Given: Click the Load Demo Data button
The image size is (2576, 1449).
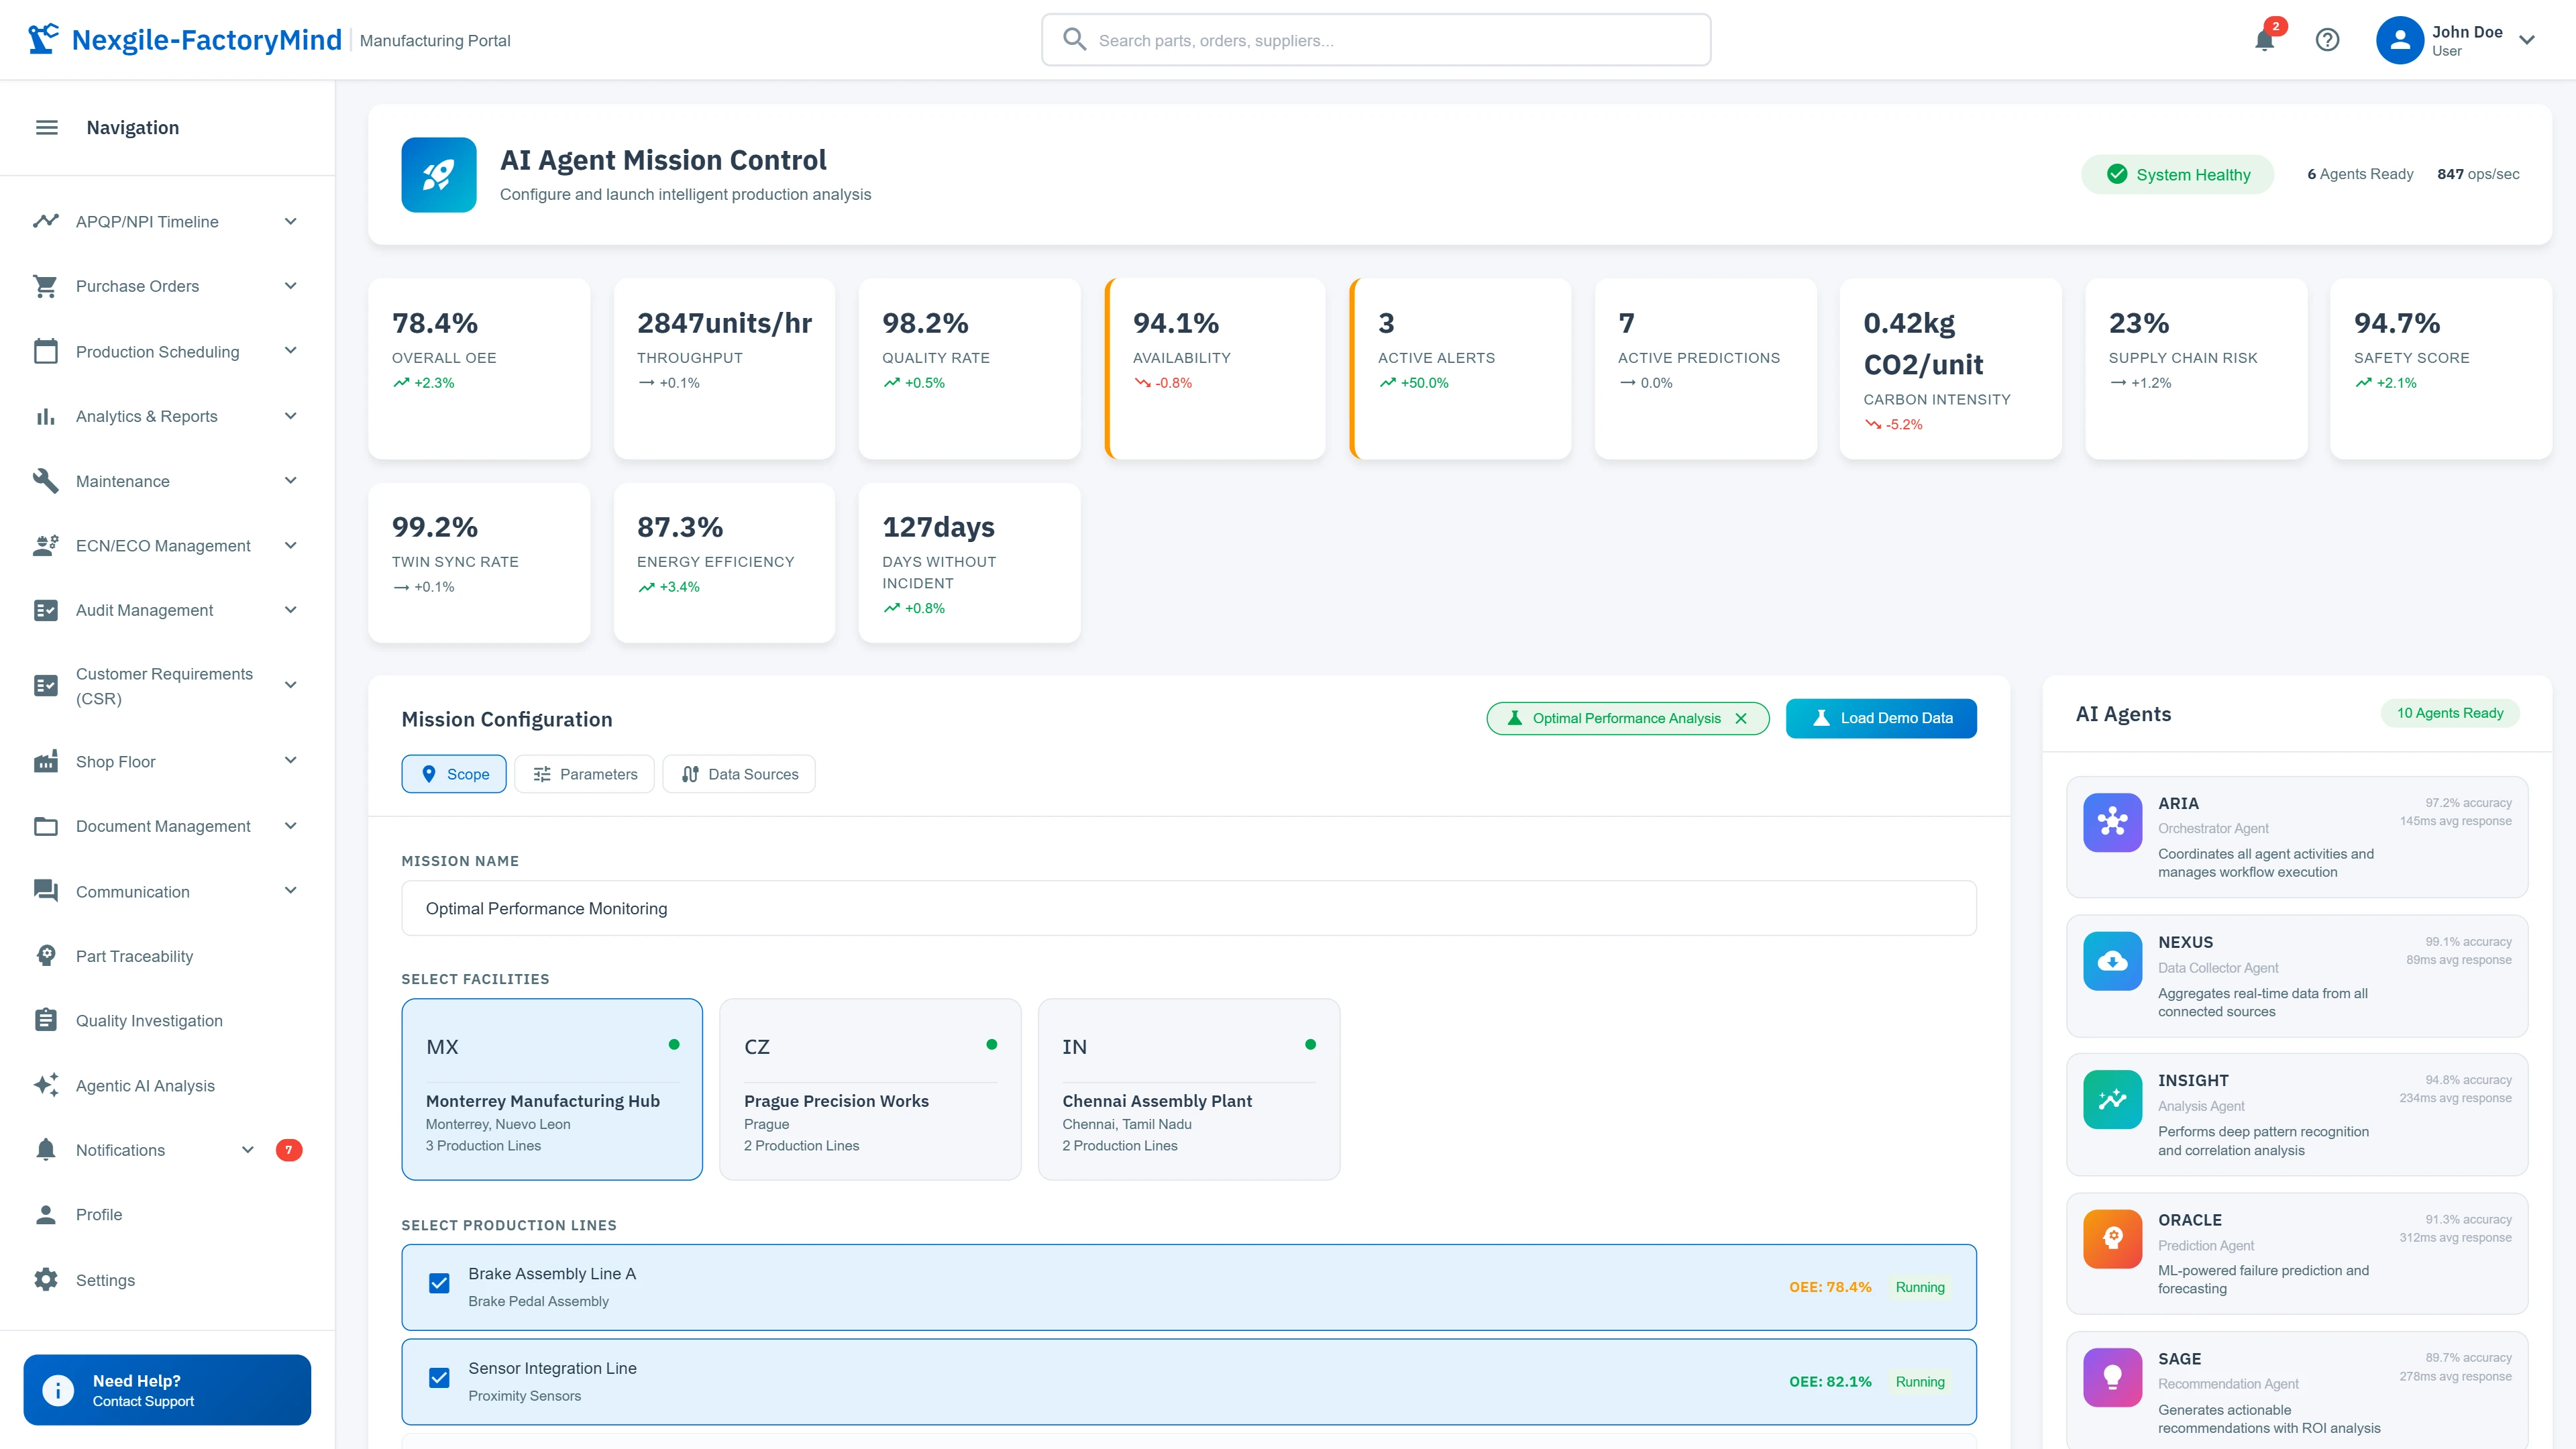Looking at the screenshot, I should coord(1880,718).
